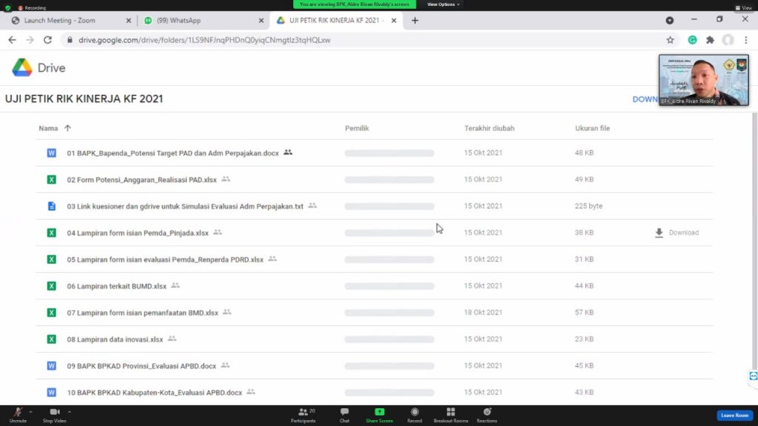Open the View Options dropdown
Image resolution: width=758 pixels, height=426 pixels.
click(443, 4)
